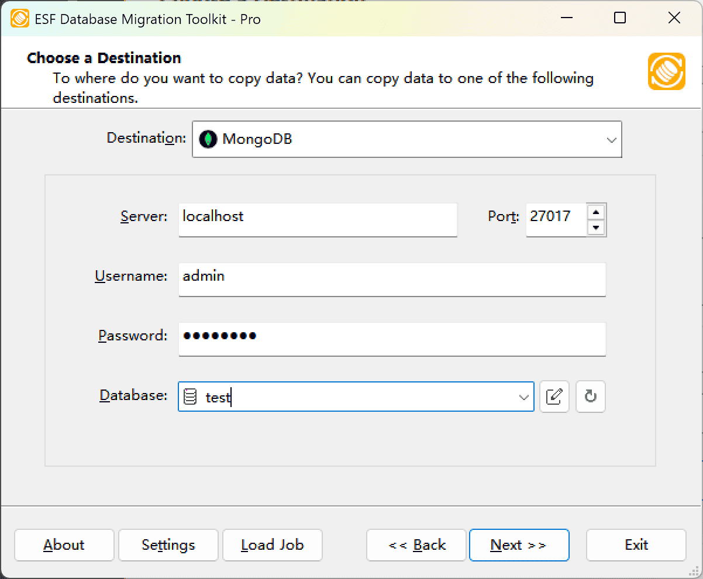Exit the migration toolkit
This screenshot has height=579, width=703.
(636, 544)
